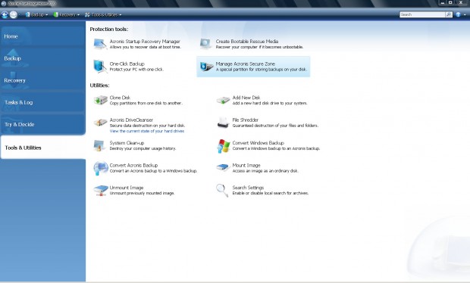Click the Convert Windows Backup flag icon

click(x=224, y=146)
